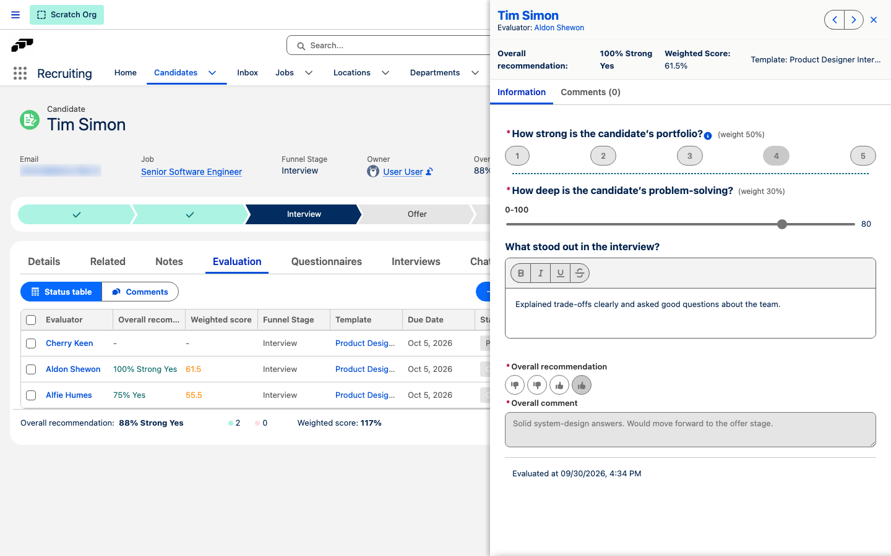
Task: Toggle strikethrough formatting in the editor
Action: click(580, 273)
